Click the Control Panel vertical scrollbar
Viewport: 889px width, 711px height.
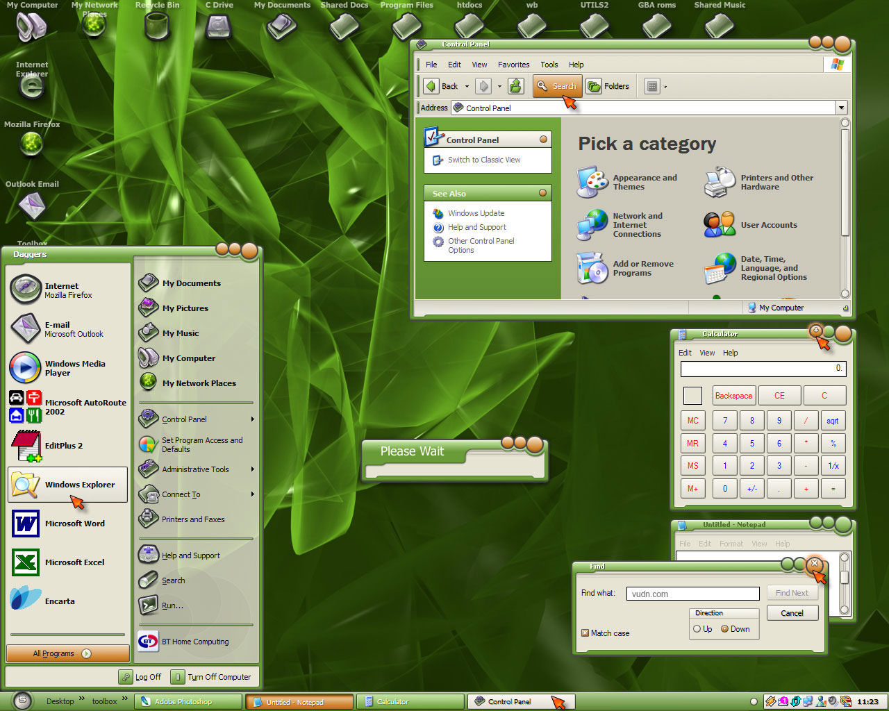coord(845,208)
